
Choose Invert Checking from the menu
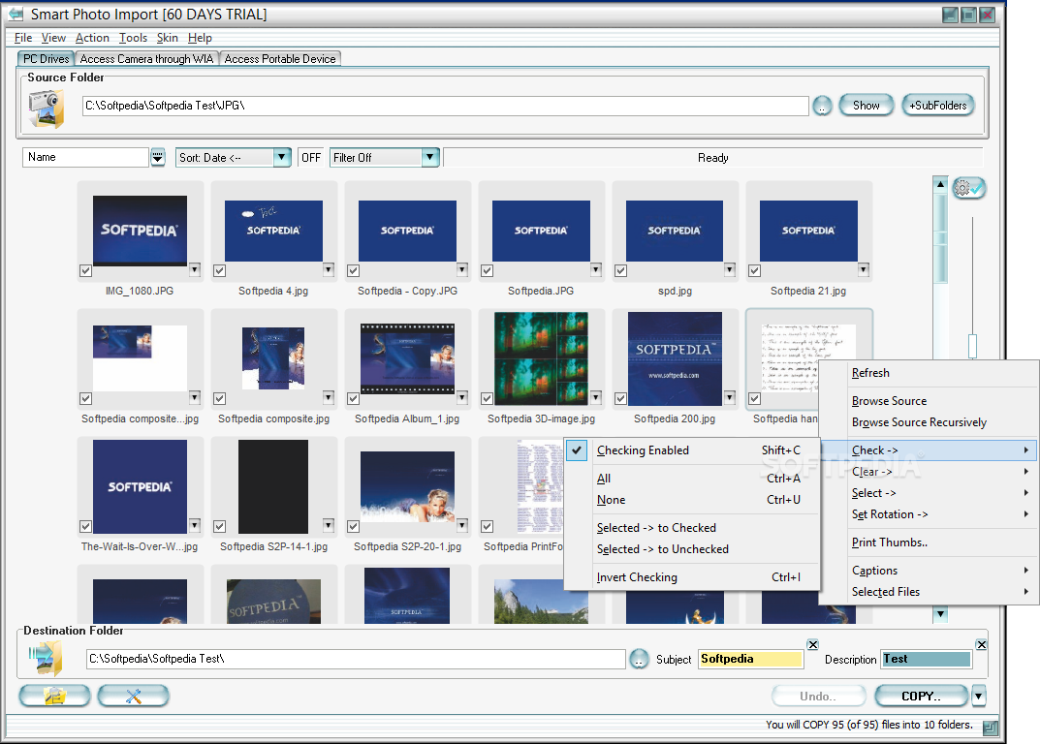692,577
